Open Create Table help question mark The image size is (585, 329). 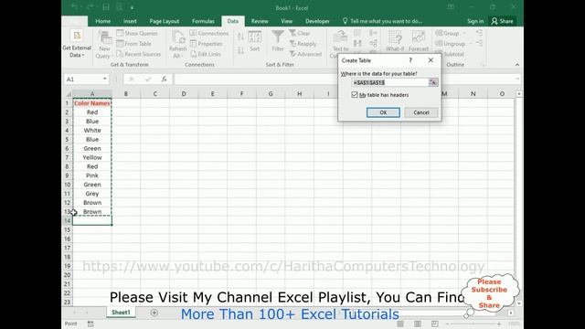pos(410,60)
